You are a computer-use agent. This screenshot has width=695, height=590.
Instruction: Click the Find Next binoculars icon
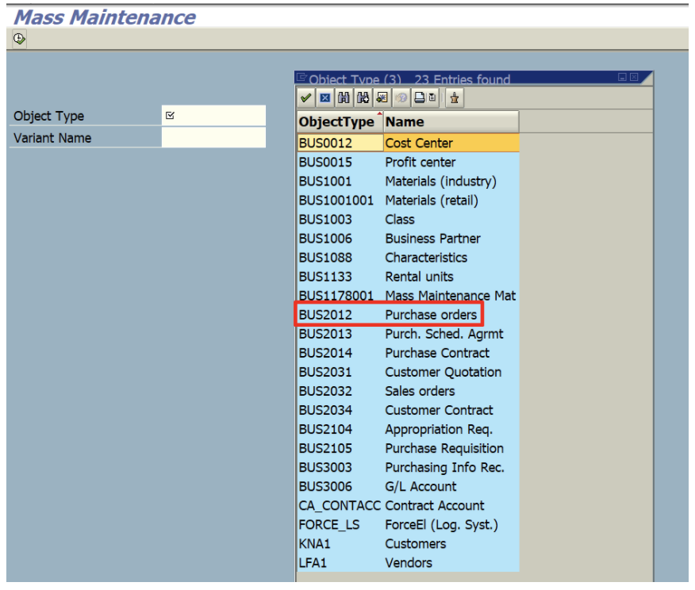click(x=363, y=98)
